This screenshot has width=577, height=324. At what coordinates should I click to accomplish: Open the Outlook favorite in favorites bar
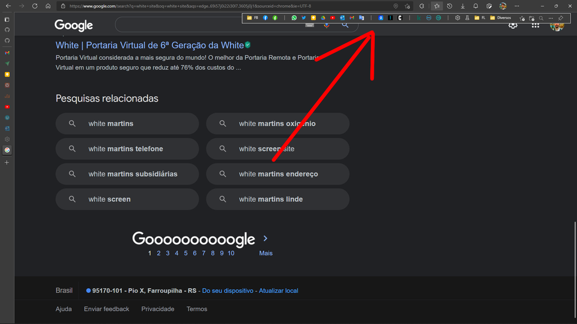pyautogui.click(x=343, y=18)
